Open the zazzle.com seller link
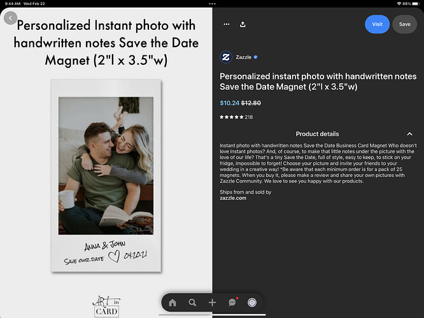Viewport: 424px width, 318px height. [x=233, y=198]
